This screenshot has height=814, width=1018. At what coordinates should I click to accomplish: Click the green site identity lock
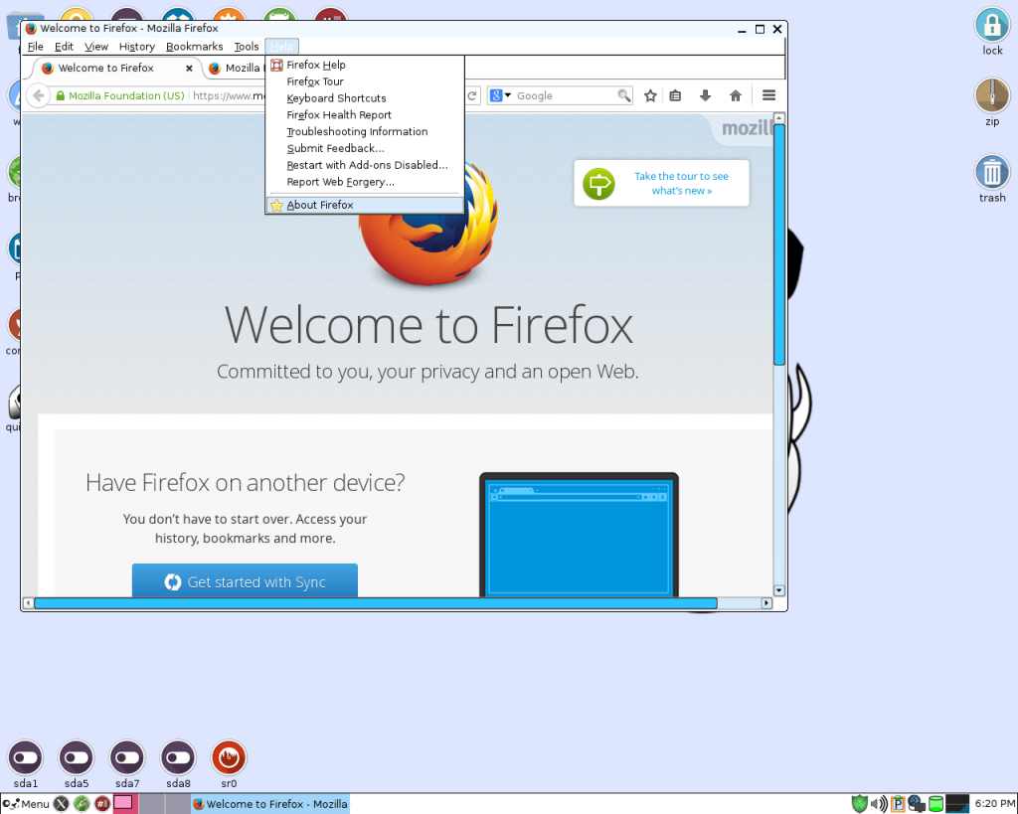point(61,96)
